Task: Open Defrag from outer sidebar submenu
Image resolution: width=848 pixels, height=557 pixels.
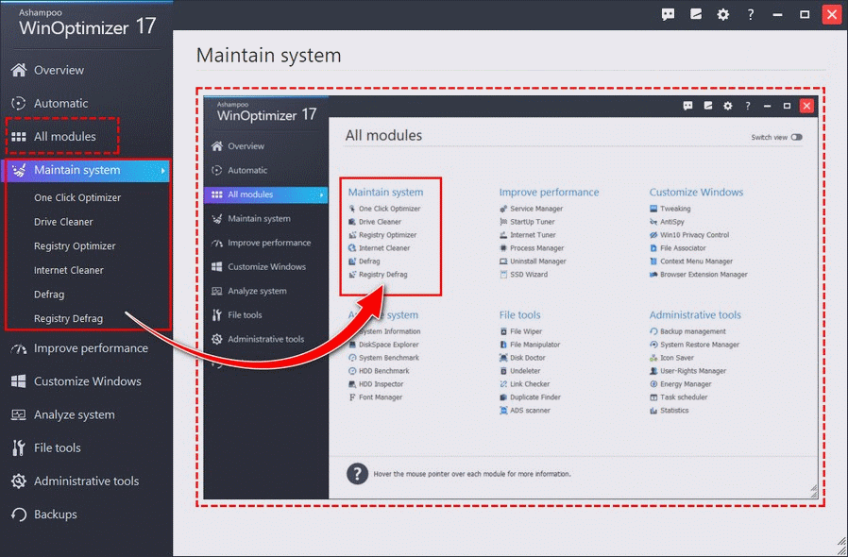Action: pyautogui.click(x=49, y=295)
